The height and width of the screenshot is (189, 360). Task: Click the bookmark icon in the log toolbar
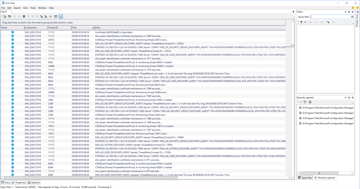pos(24,16)
